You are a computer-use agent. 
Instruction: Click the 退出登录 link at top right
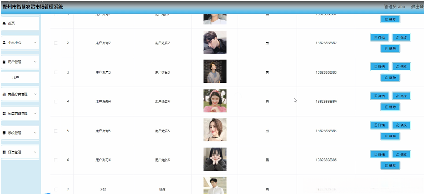(x=418, y=7)
